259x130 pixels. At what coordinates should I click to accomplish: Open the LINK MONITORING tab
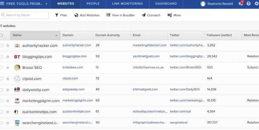(x=127, y=4)
